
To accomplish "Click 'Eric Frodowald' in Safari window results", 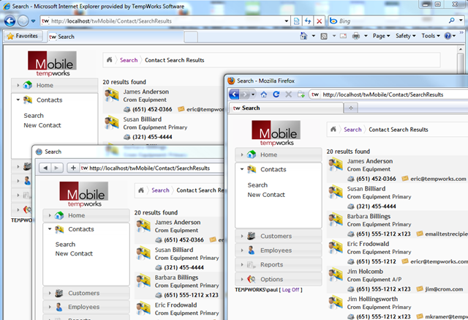I will (175, 305).
